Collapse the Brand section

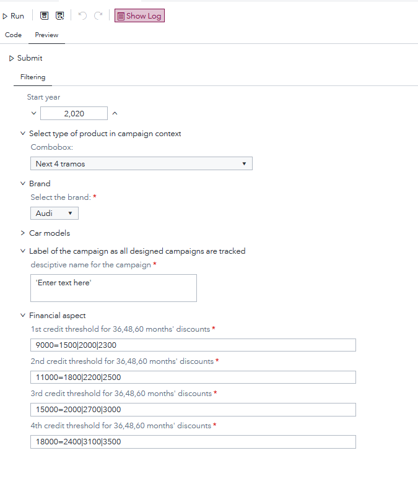[x=23, y=184]
